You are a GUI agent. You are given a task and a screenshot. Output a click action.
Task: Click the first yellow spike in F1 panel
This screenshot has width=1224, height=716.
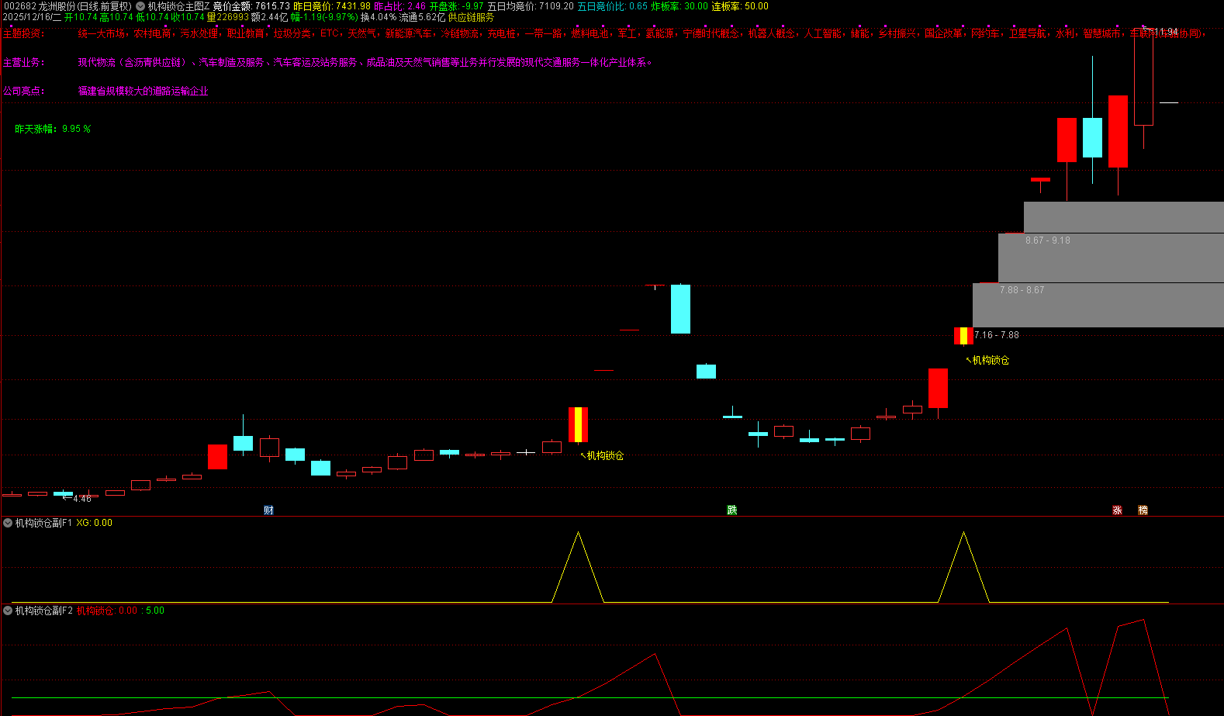pos(578,567)
